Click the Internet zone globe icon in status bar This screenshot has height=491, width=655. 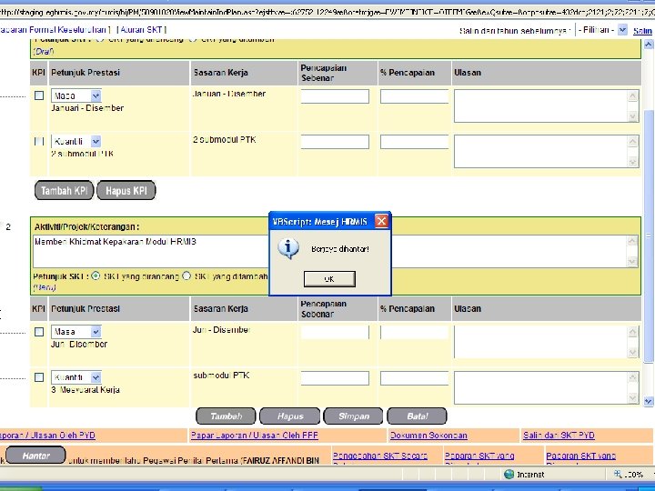pyautogui.click(x=509, y=475)
